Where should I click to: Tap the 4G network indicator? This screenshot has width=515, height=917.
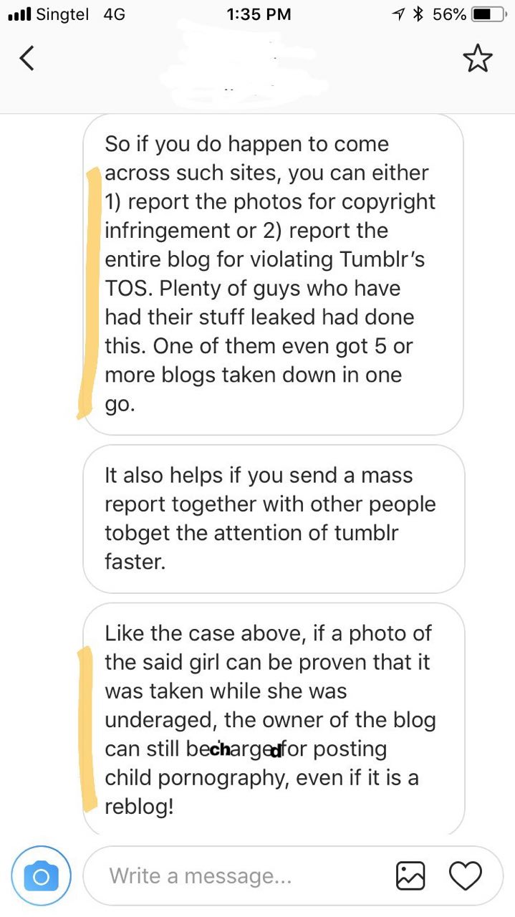tap(114, 14)
